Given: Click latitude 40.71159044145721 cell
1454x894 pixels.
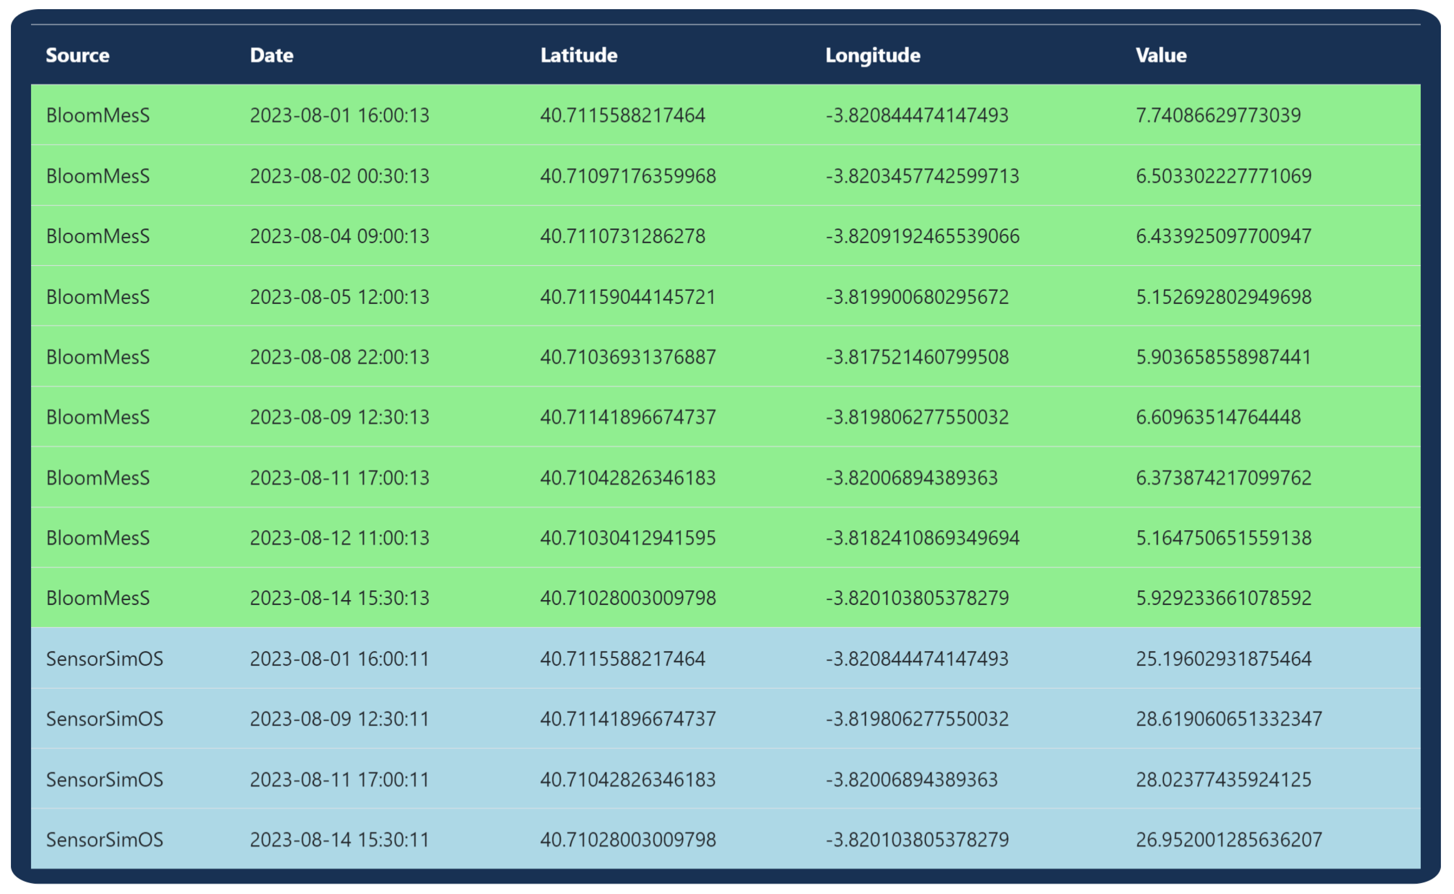Looking at the screenshot, I should pos(628,296).
